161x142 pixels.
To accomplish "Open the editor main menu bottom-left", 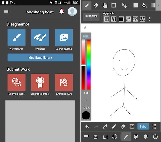I will 86,136.
